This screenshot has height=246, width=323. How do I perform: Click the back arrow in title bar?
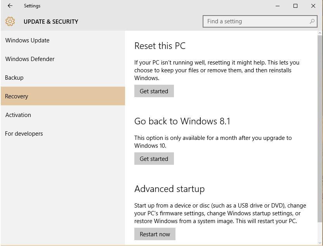10,6
